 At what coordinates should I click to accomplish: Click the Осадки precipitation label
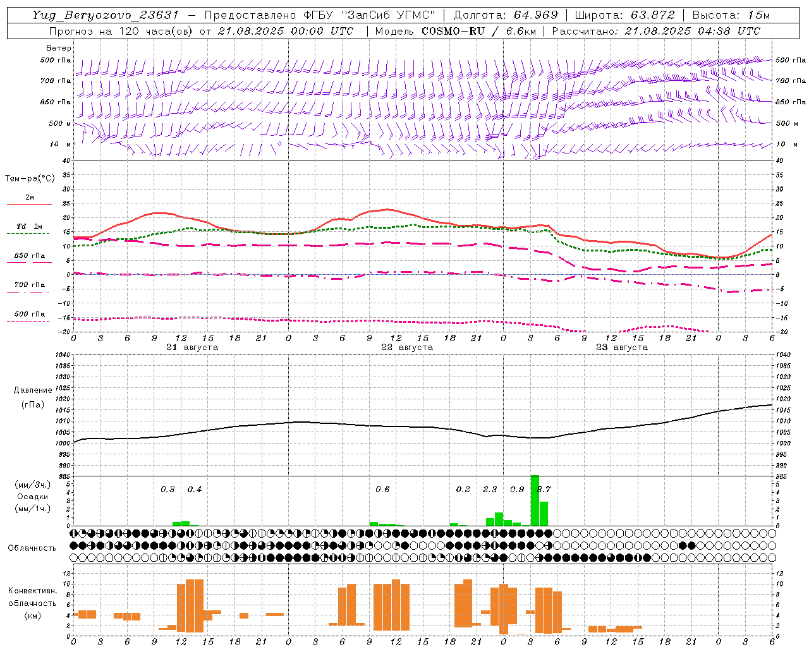pyautogui.click(x=32, y=497)
